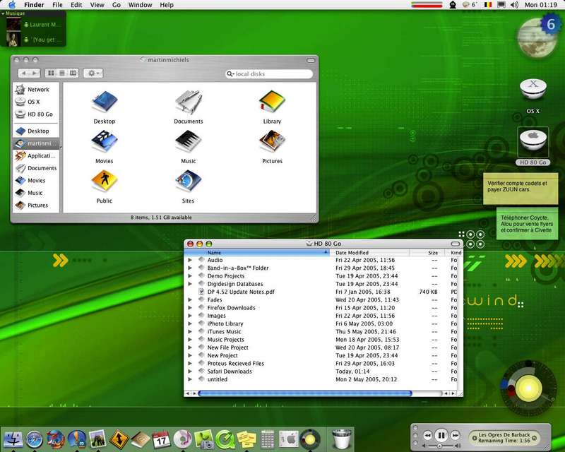Switch Finder to icon view
The width and height of the screenshot is (565, 452).
(51, 73)
